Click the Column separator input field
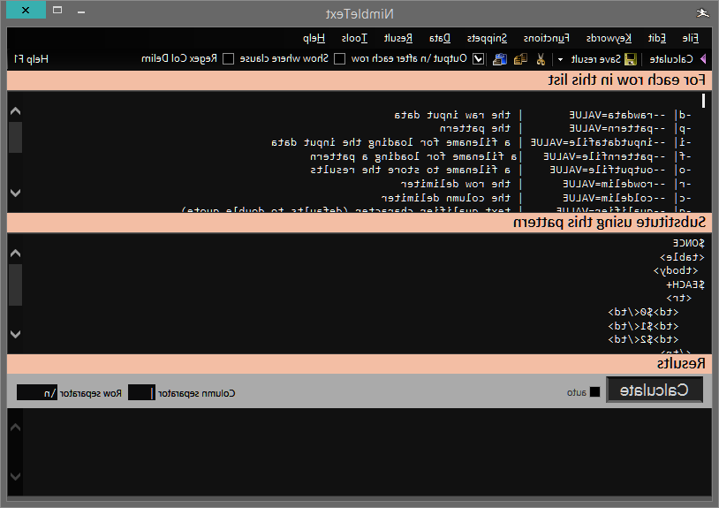 [x=141, y=393]
